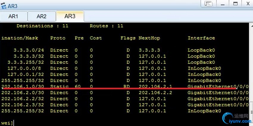Click destination 127.0.0.0/8
The height and width of the screenshot is (126, 253).
point(24,68)
